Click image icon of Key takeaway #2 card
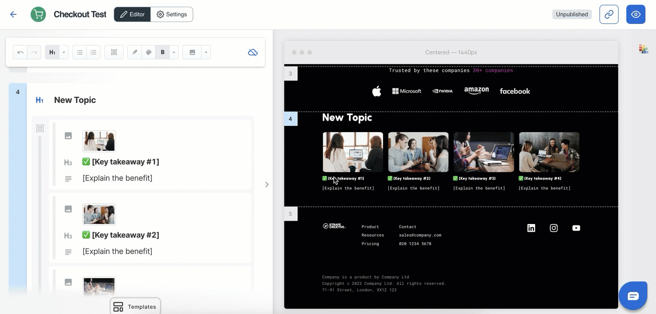 pos(68,209)
